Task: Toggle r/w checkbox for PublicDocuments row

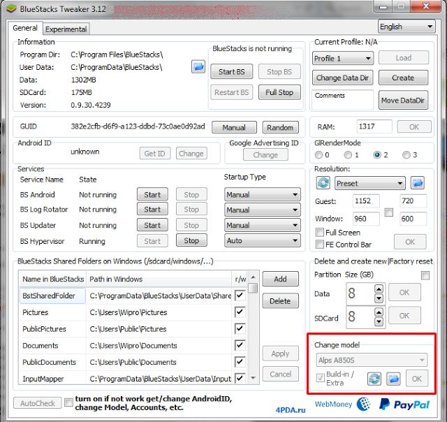Action: [x=240, y=362]
